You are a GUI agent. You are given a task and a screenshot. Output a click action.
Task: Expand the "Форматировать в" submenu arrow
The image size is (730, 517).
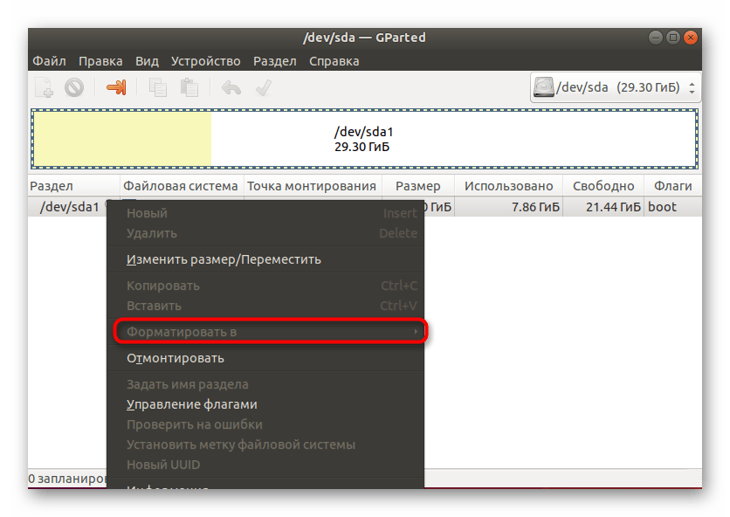[x=416, y=332]
